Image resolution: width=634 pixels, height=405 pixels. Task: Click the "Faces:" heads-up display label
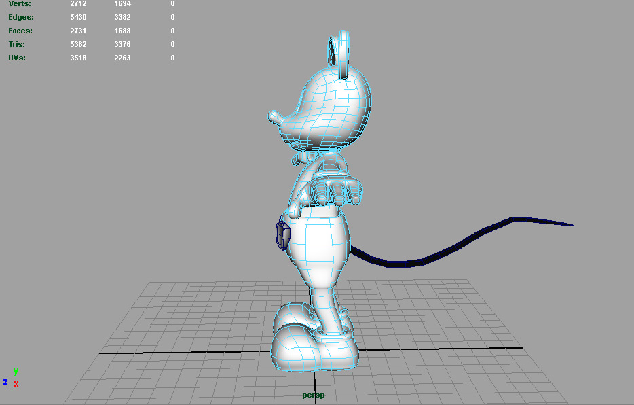20,31
